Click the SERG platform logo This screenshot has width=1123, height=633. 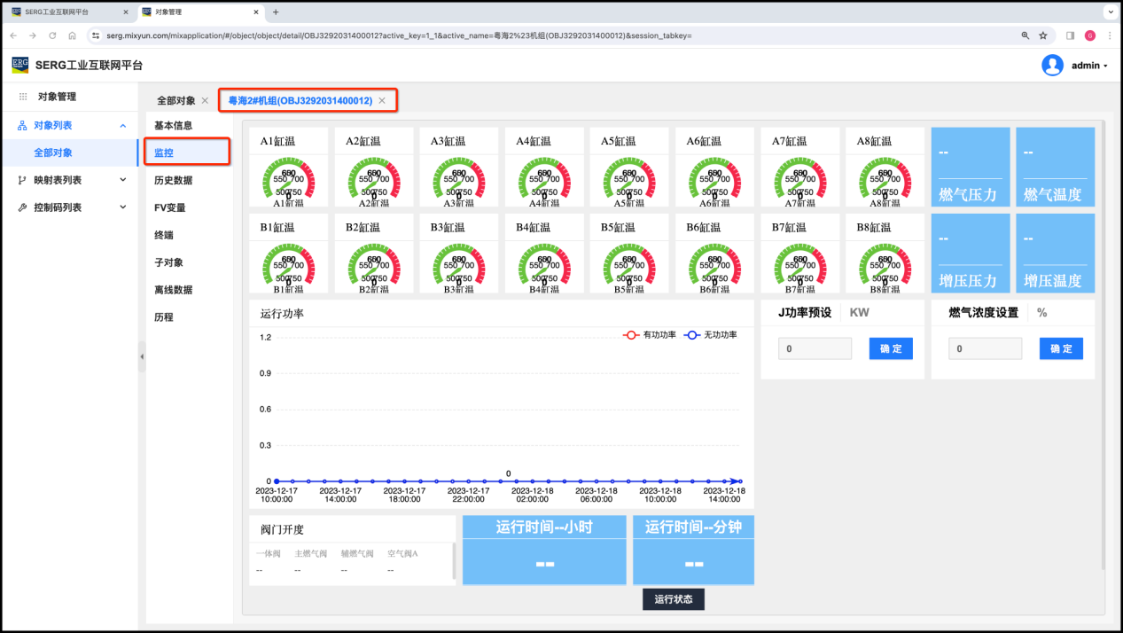[20, 65]
